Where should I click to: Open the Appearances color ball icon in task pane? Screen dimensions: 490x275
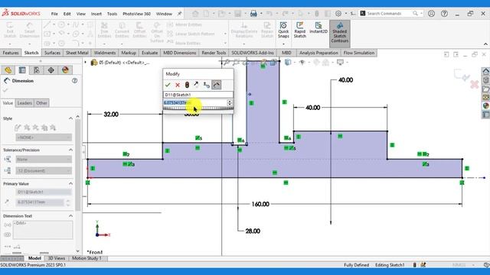click(486, 106)
